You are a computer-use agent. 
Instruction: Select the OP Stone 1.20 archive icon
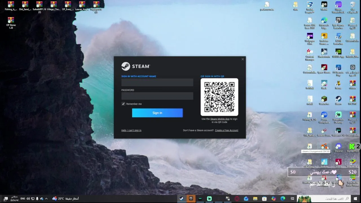11,23
